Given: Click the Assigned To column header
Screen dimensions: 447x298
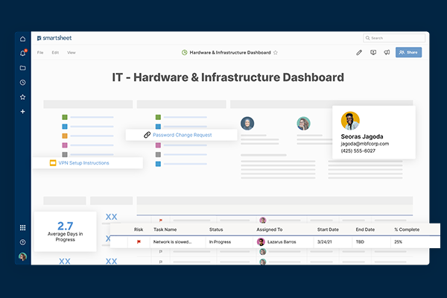Looking at the screenshot, I should click(x=270, y=229).
